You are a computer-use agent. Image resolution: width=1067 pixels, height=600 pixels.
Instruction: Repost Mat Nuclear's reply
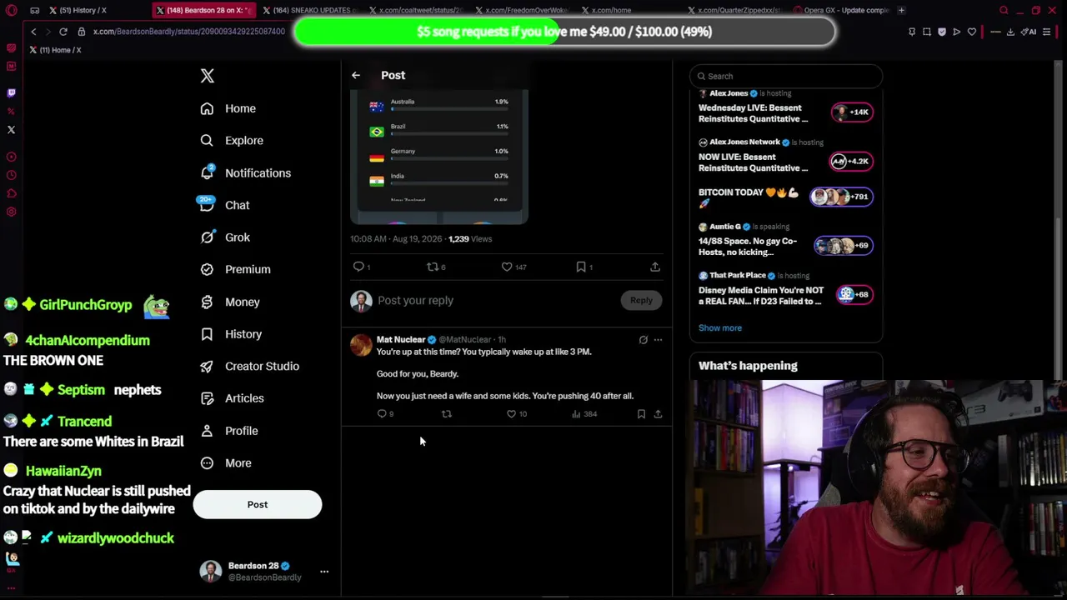pos(447,414)
